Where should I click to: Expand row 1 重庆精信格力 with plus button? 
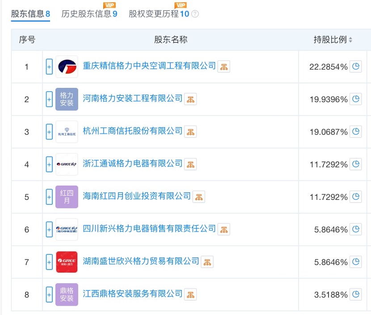pos(49,67)
